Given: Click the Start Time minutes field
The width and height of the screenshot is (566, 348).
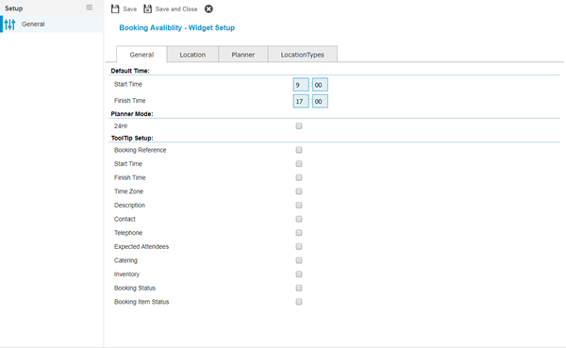Looking at the screenshot, I should (x=320, y=85).
